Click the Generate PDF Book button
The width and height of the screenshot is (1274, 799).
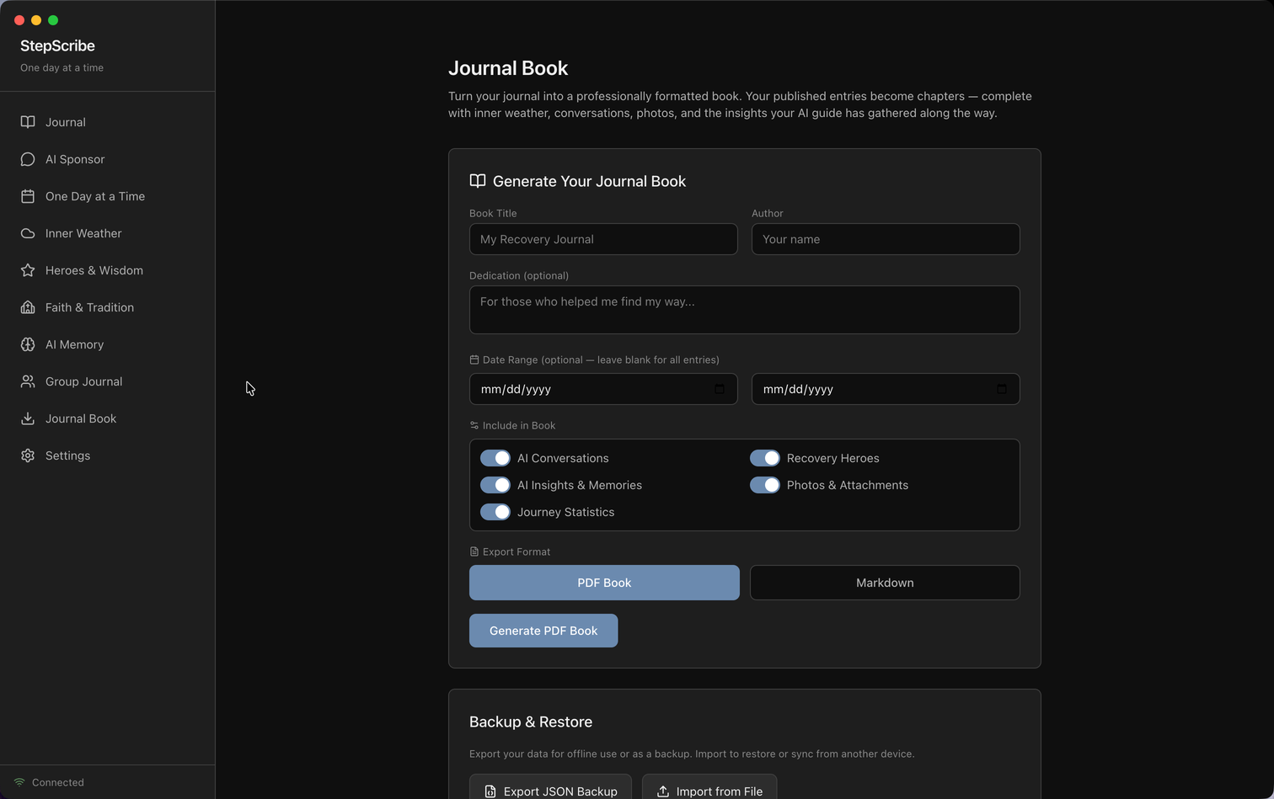pyautogui.click(x=543, y=631)
